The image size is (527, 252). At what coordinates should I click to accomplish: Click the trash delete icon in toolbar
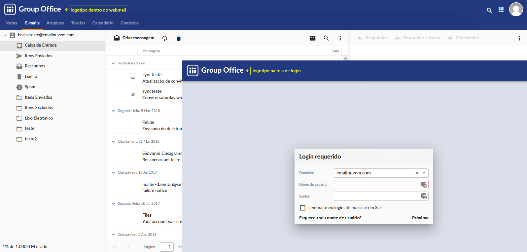179,38
